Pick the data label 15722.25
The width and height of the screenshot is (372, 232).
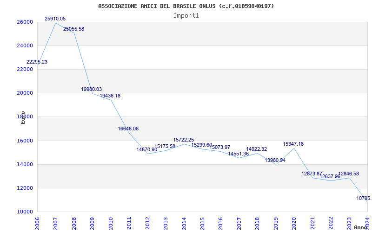click(183, 140)
